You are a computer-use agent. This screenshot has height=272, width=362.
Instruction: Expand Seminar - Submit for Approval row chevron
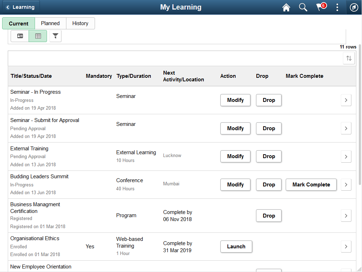(x=346, y=128)
